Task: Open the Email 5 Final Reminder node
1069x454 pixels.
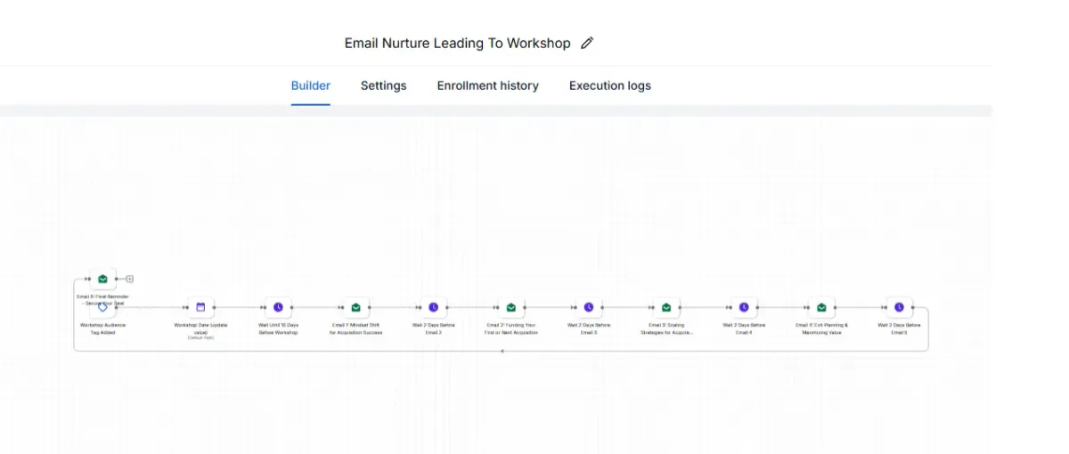Action: (102, 279)
